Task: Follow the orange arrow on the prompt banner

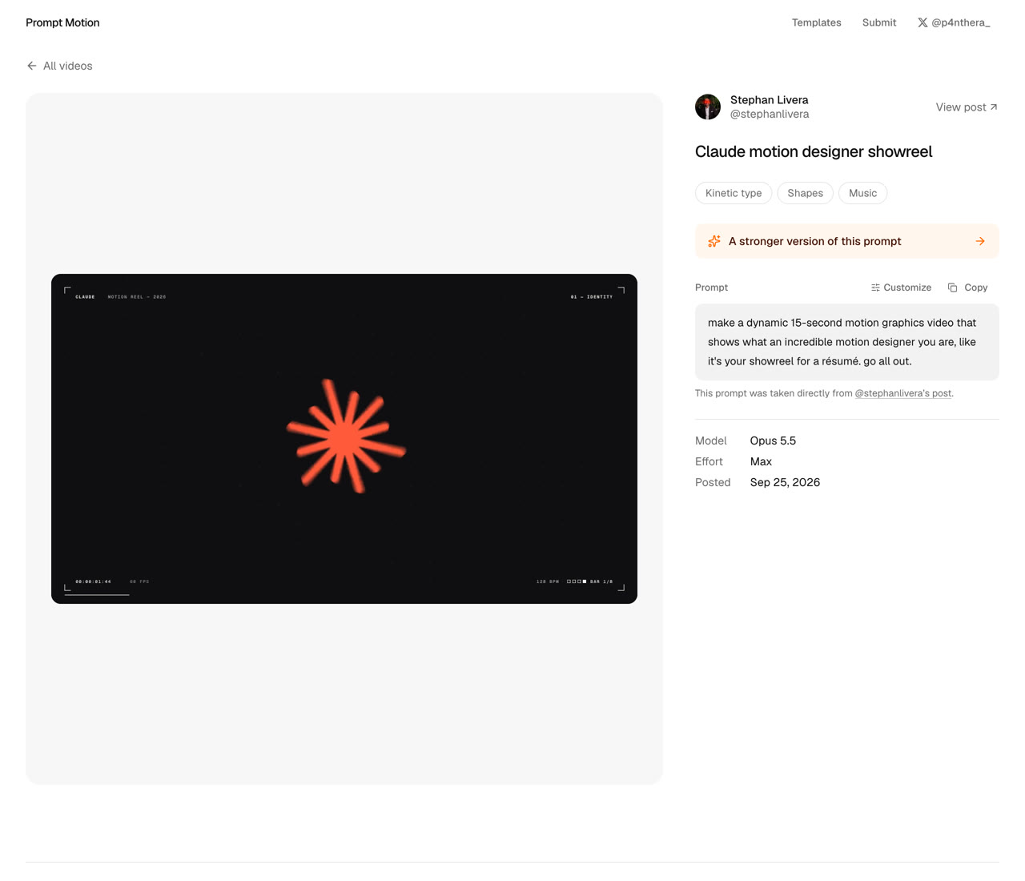Action: tap(980, 241)
